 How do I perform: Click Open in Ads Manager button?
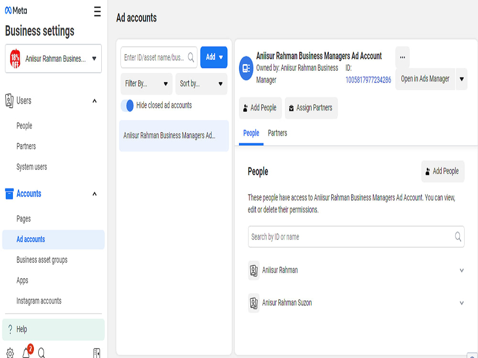[425, 79]
